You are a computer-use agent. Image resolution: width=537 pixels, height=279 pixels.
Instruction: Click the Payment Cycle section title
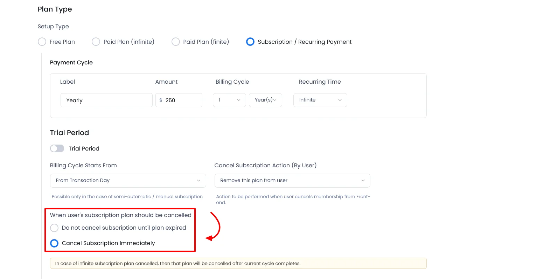[x=71, y=63]
